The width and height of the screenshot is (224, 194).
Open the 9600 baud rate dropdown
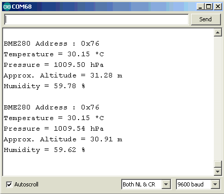pyautogui.click(x=198, y=184)
